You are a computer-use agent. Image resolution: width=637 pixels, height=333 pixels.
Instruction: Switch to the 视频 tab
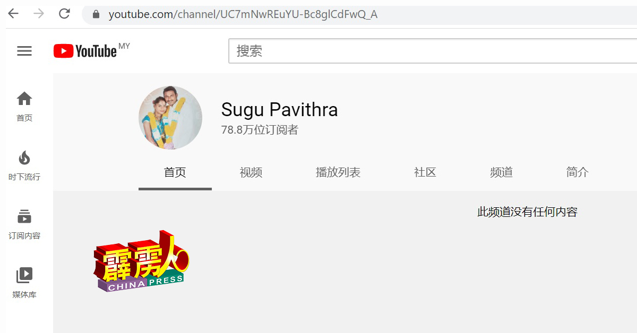click(x=251, y=172)
